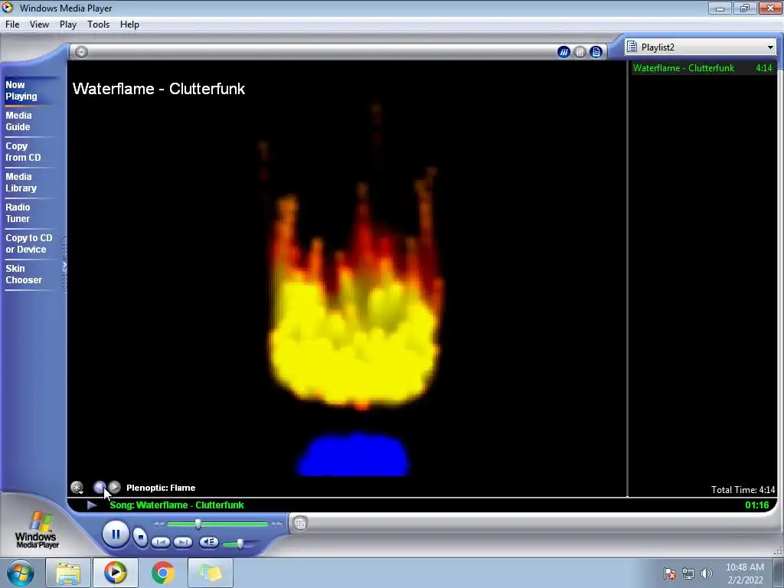Open the Tools menu

98,24
